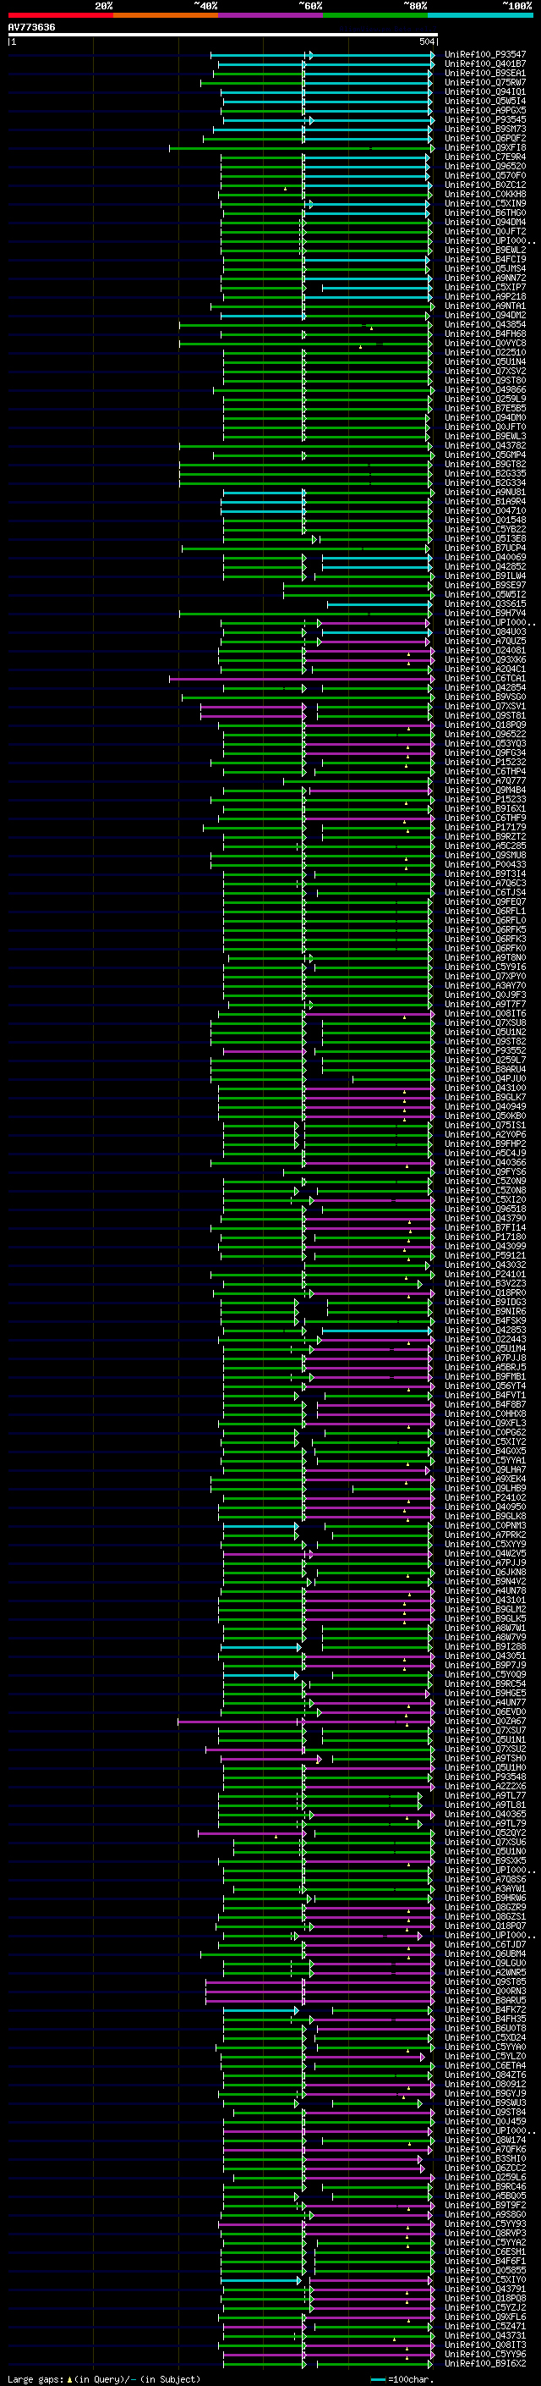
Task: Open hit UniRef100_B9GT82
Action: point(485,465)
